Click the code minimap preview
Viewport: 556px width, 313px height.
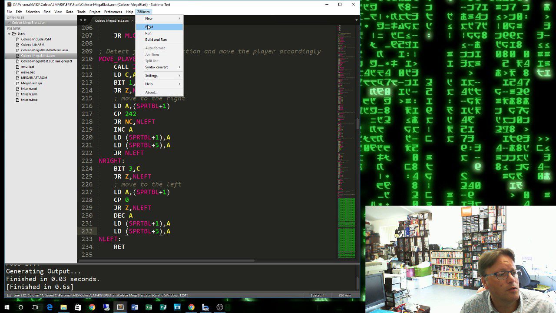[x=346, y=130]
